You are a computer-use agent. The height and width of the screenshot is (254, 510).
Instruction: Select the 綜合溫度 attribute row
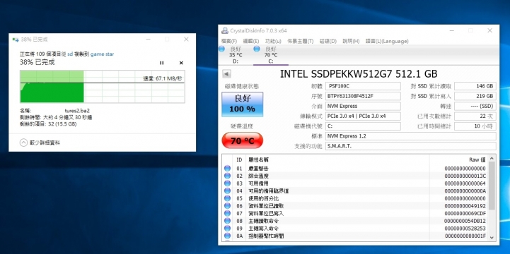coord(355,176)
